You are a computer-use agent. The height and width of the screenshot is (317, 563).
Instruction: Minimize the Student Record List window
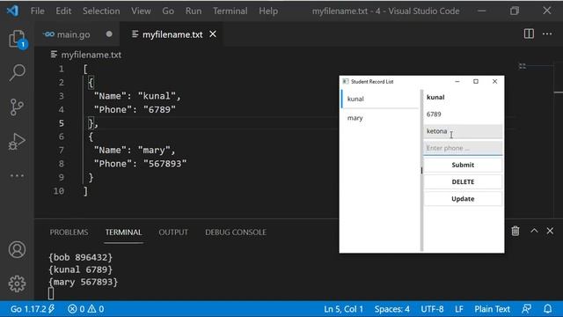(x=457, y=82)
